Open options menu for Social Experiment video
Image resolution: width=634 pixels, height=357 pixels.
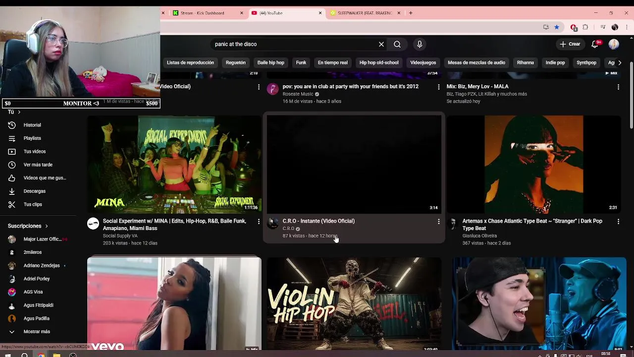tap(259, 222)
